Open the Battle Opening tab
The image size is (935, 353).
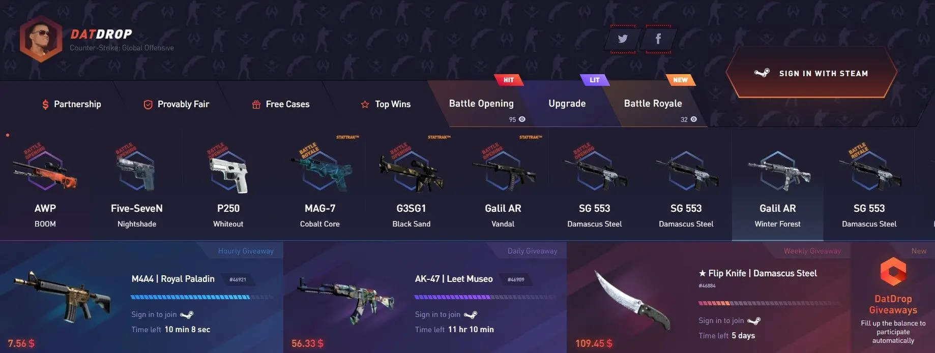tap(481, 104)
